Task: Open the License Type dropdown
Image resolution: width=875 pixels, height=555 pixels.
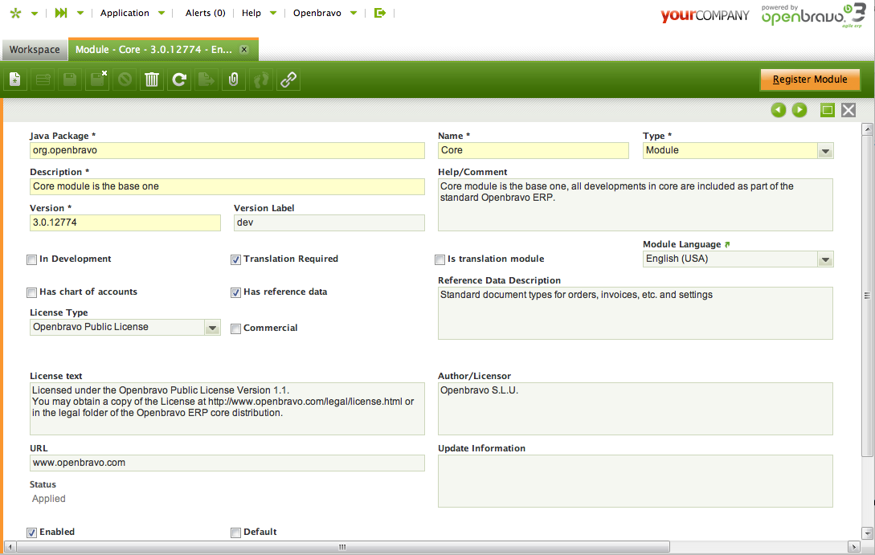Action: [211, 328]
